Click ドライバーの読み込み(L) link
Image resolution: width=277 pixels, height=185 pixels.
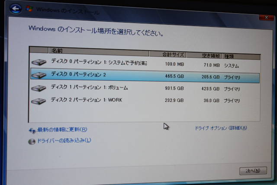click(x=64, y=141)
